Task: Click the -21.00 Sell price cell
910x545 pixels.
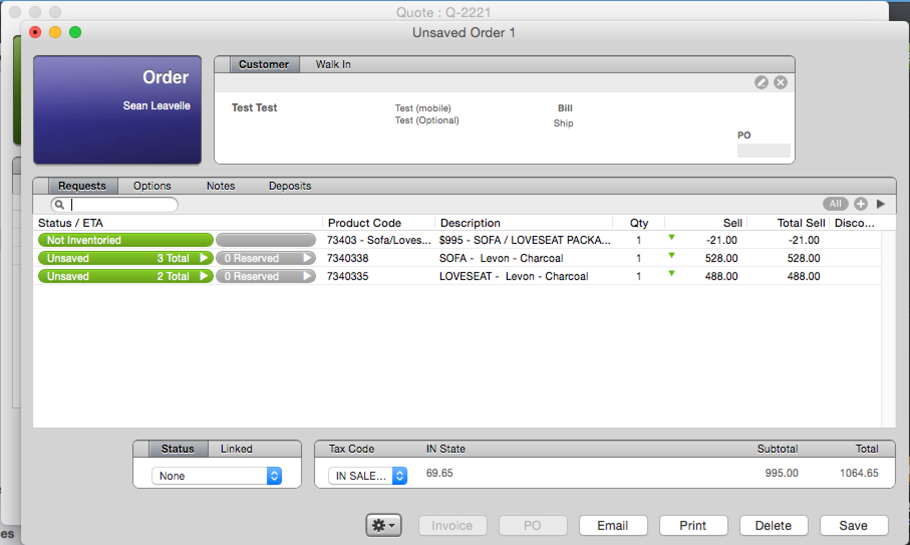Action: 721,240
